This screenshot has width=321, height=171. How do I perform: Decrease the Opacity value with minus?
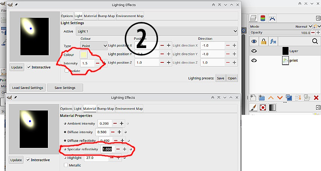point(313,33)
